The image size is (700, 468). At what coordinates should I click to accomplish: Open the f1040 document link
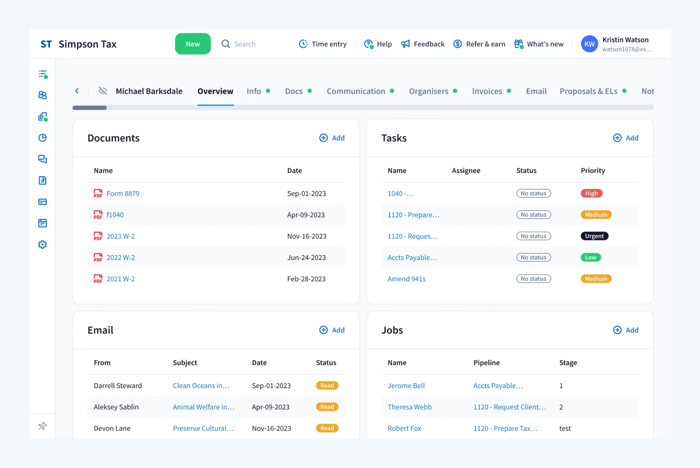coord(115,215)
